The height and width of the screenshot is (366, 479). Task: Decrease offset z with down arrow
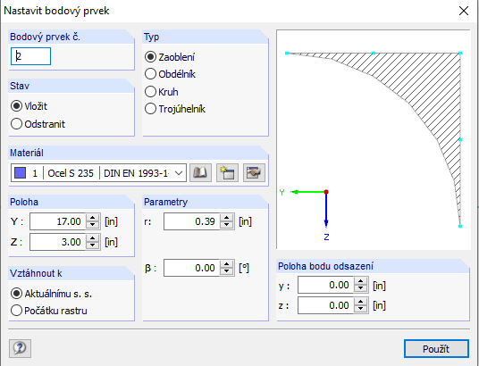click(x=360, y=310)
